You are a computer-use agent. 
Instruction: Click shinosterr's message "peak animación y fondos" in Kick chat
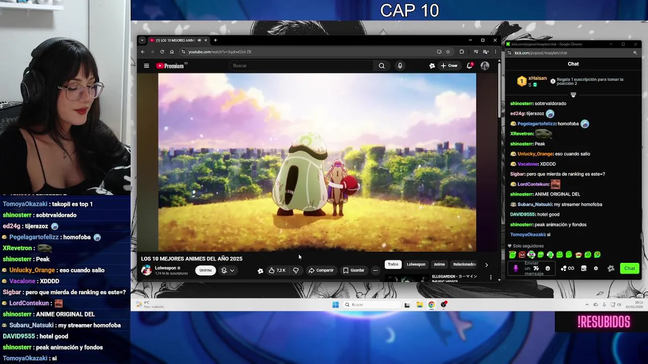[x=559, y=224]
